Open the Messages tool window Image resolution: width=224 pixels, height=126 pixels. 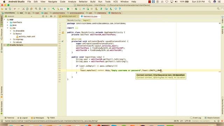pos(37,118)
